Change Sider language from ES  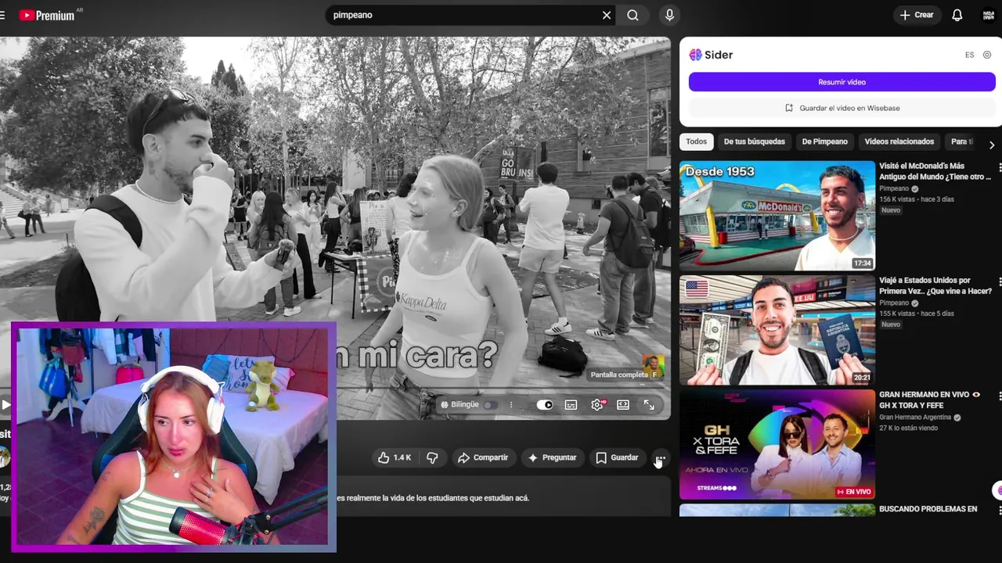point(969,55)
